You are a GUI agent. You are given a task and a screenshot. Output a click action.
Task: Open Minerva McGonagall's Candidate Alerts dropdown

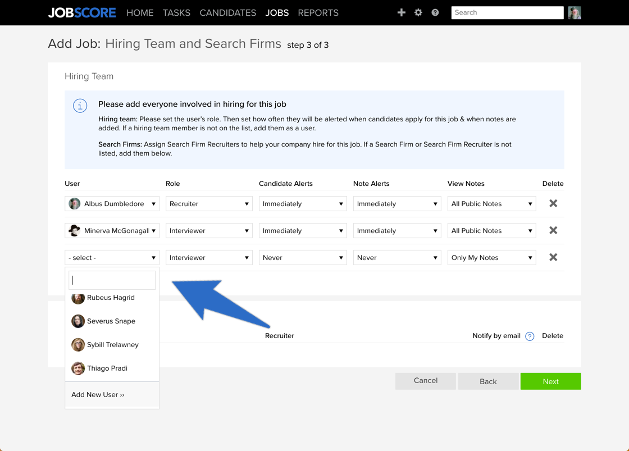pyautogui.click(x=303, y=230)
